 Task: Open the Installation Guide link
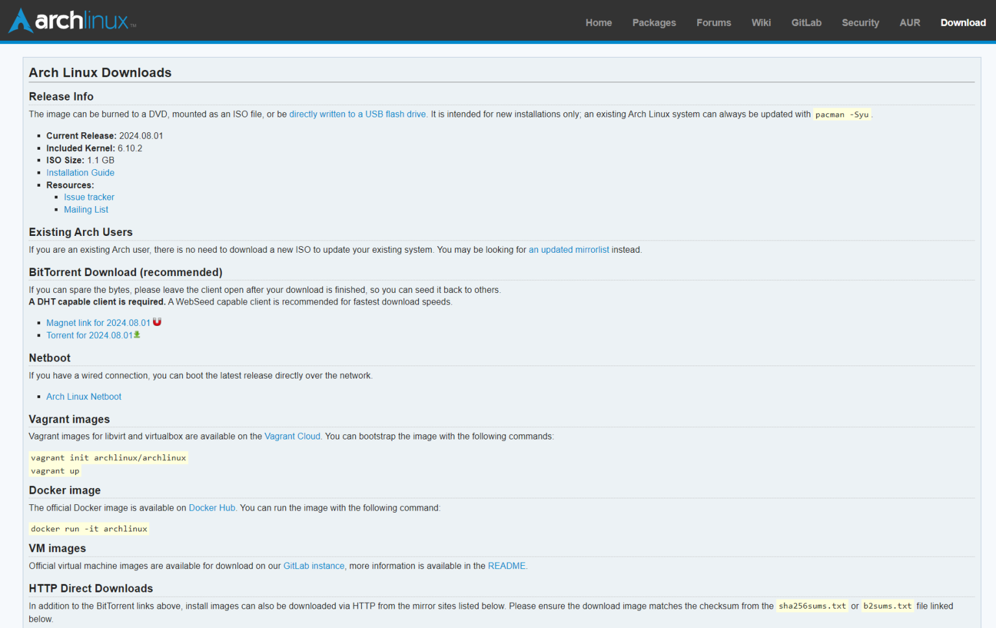point(80,172)
